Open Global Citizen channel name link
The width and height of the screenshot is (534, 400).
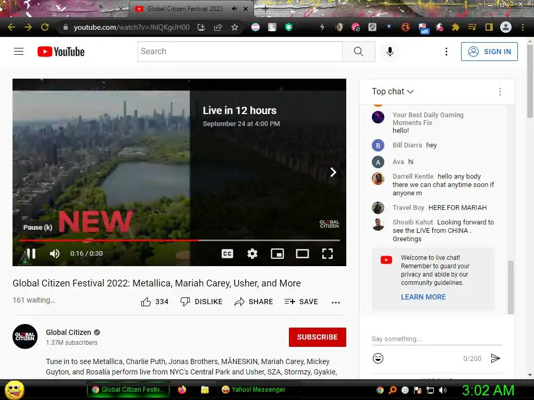point(68,332)
